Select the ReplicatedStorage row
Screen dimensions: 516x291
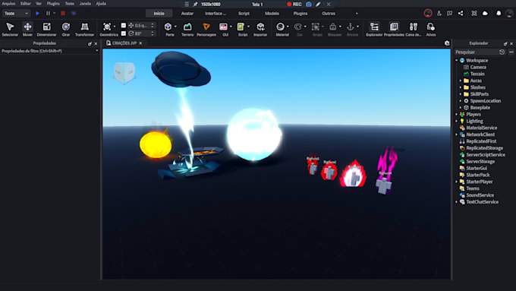tap(484, 148)
